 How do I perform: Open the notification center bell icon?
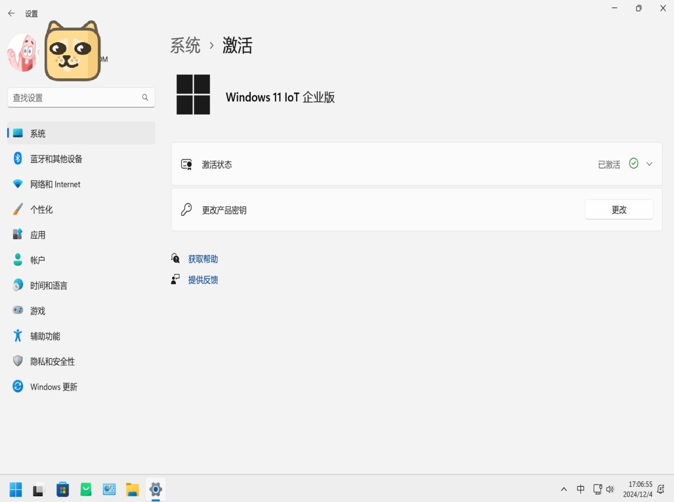click(x=661, y=489)
